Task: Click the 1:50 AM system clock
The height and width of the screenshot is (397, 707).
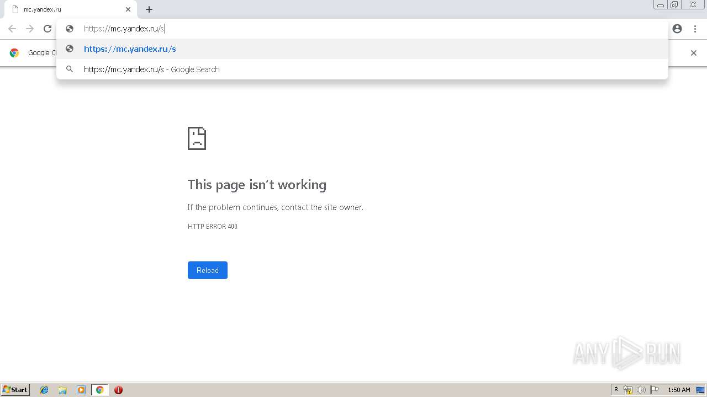Action: [x=679, y=390]
